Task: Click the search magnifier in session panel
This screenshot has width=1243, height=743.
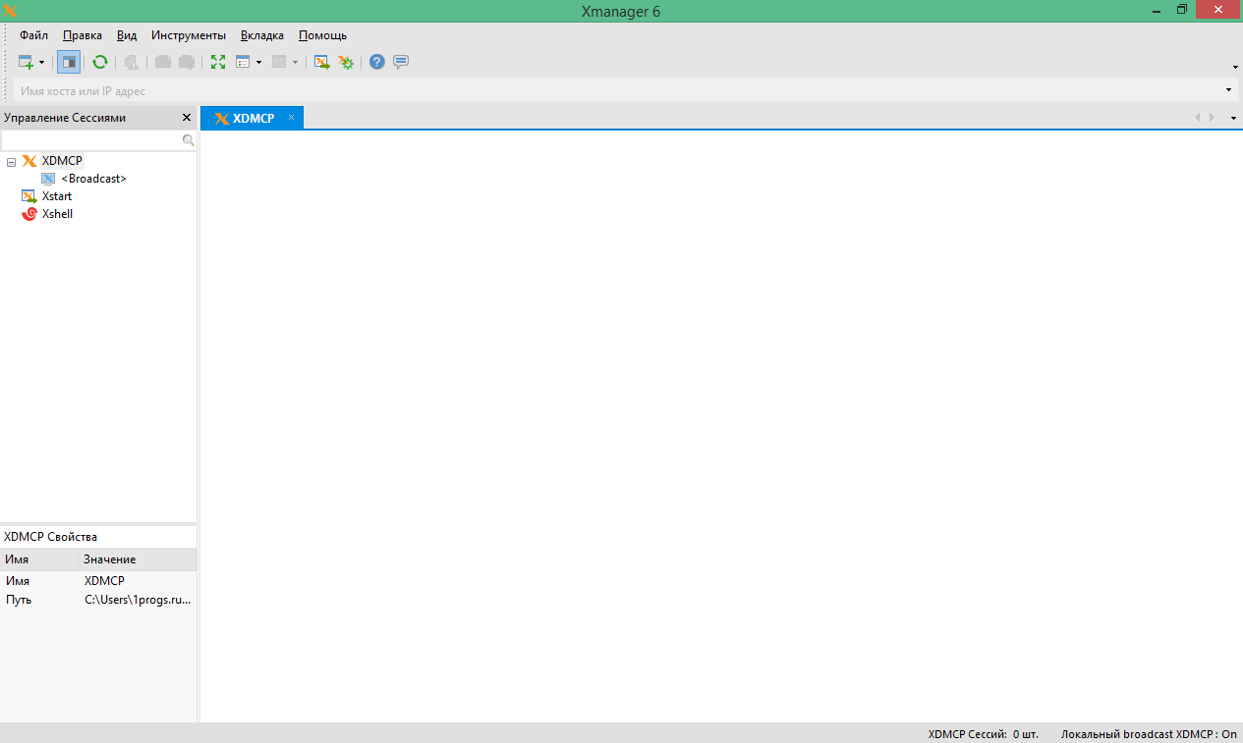Action: [188, 140]
